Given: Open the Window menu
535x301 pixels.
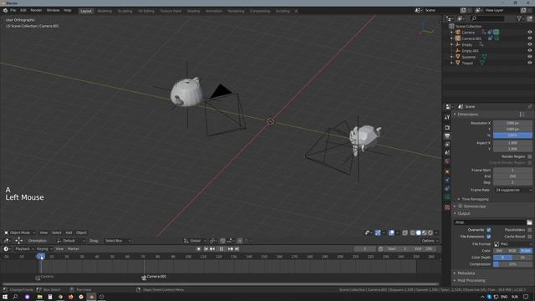Looking at the screenshot, I should tap(53, 11).
